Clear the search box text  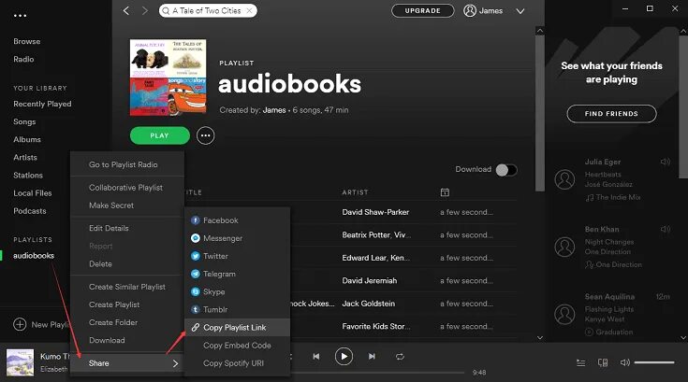(x=249, y=11)
